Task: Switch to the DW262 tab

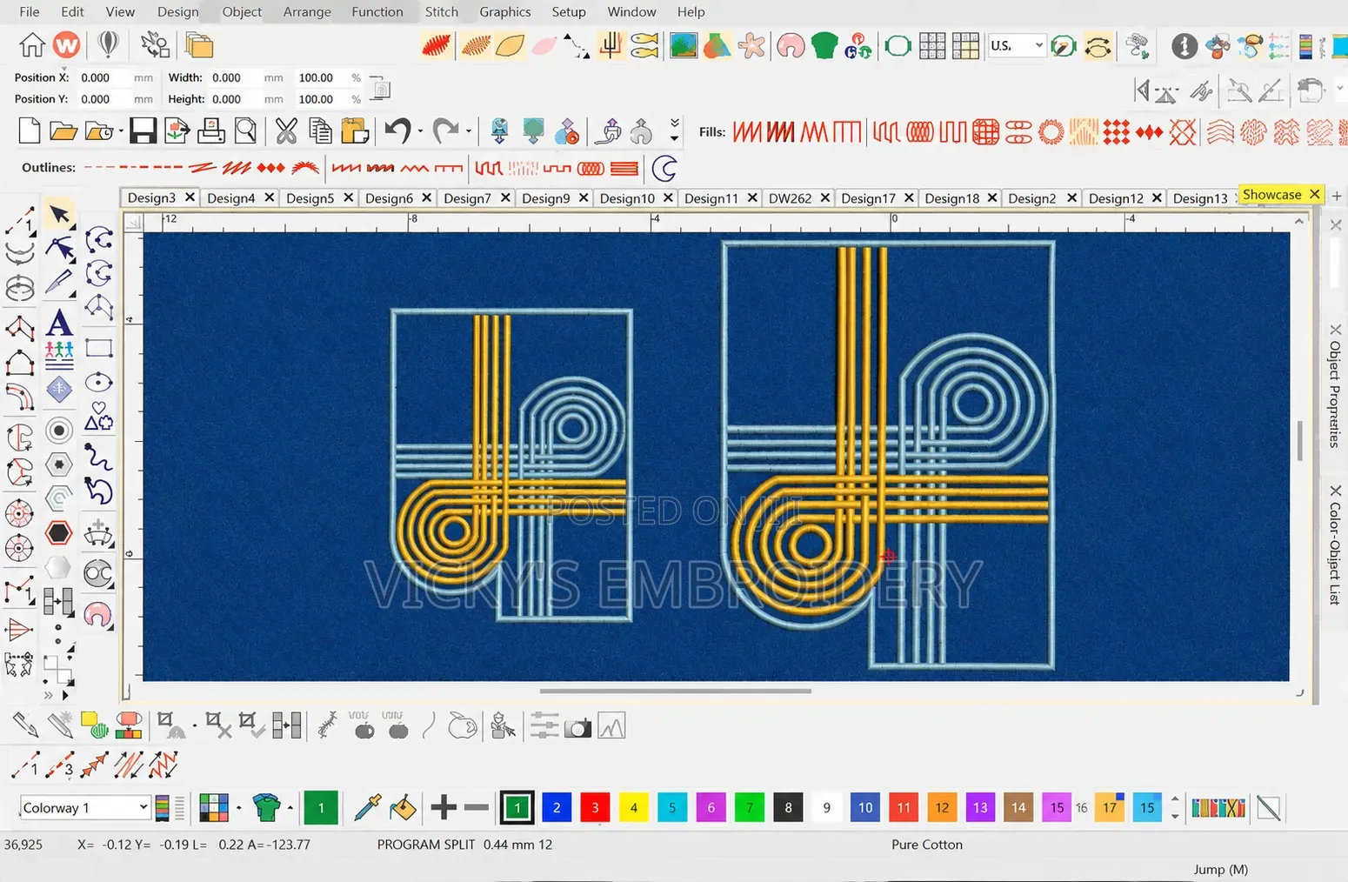Action: (789, 198)
